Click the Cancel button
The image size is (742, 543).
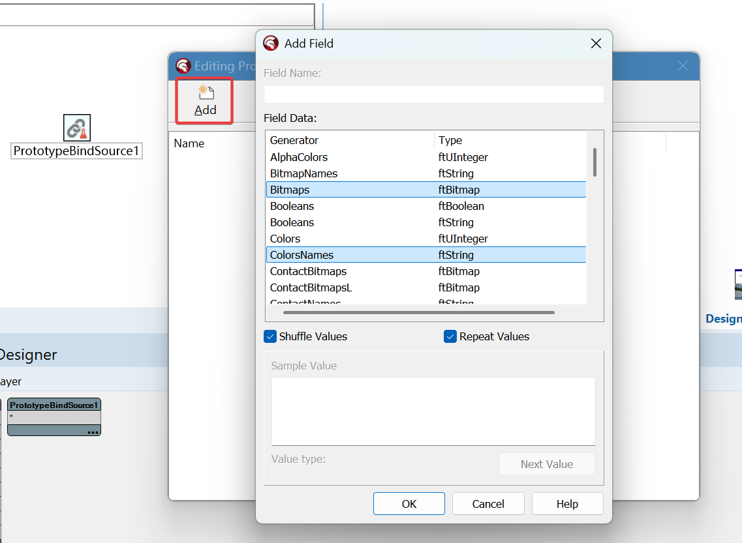tap(488, 504)
